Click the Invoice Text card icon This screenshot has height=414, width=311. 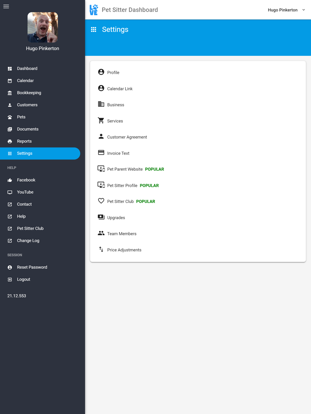coord(101,153)
